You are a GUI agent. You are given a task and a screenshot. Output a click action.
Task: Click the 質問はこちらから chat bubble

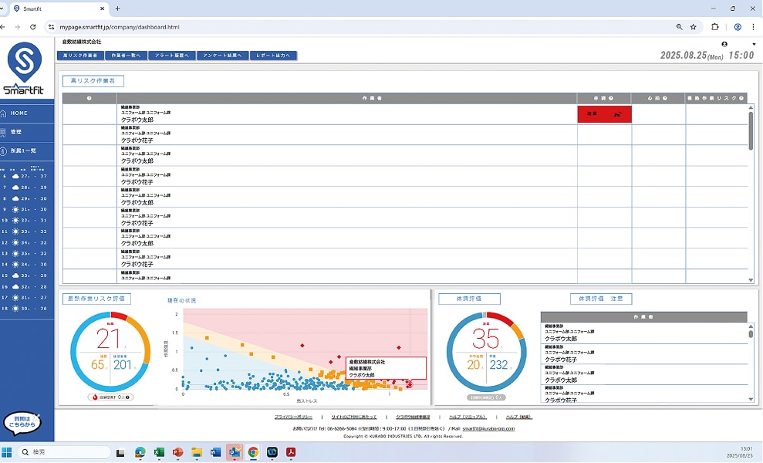[x=22, y=423]
